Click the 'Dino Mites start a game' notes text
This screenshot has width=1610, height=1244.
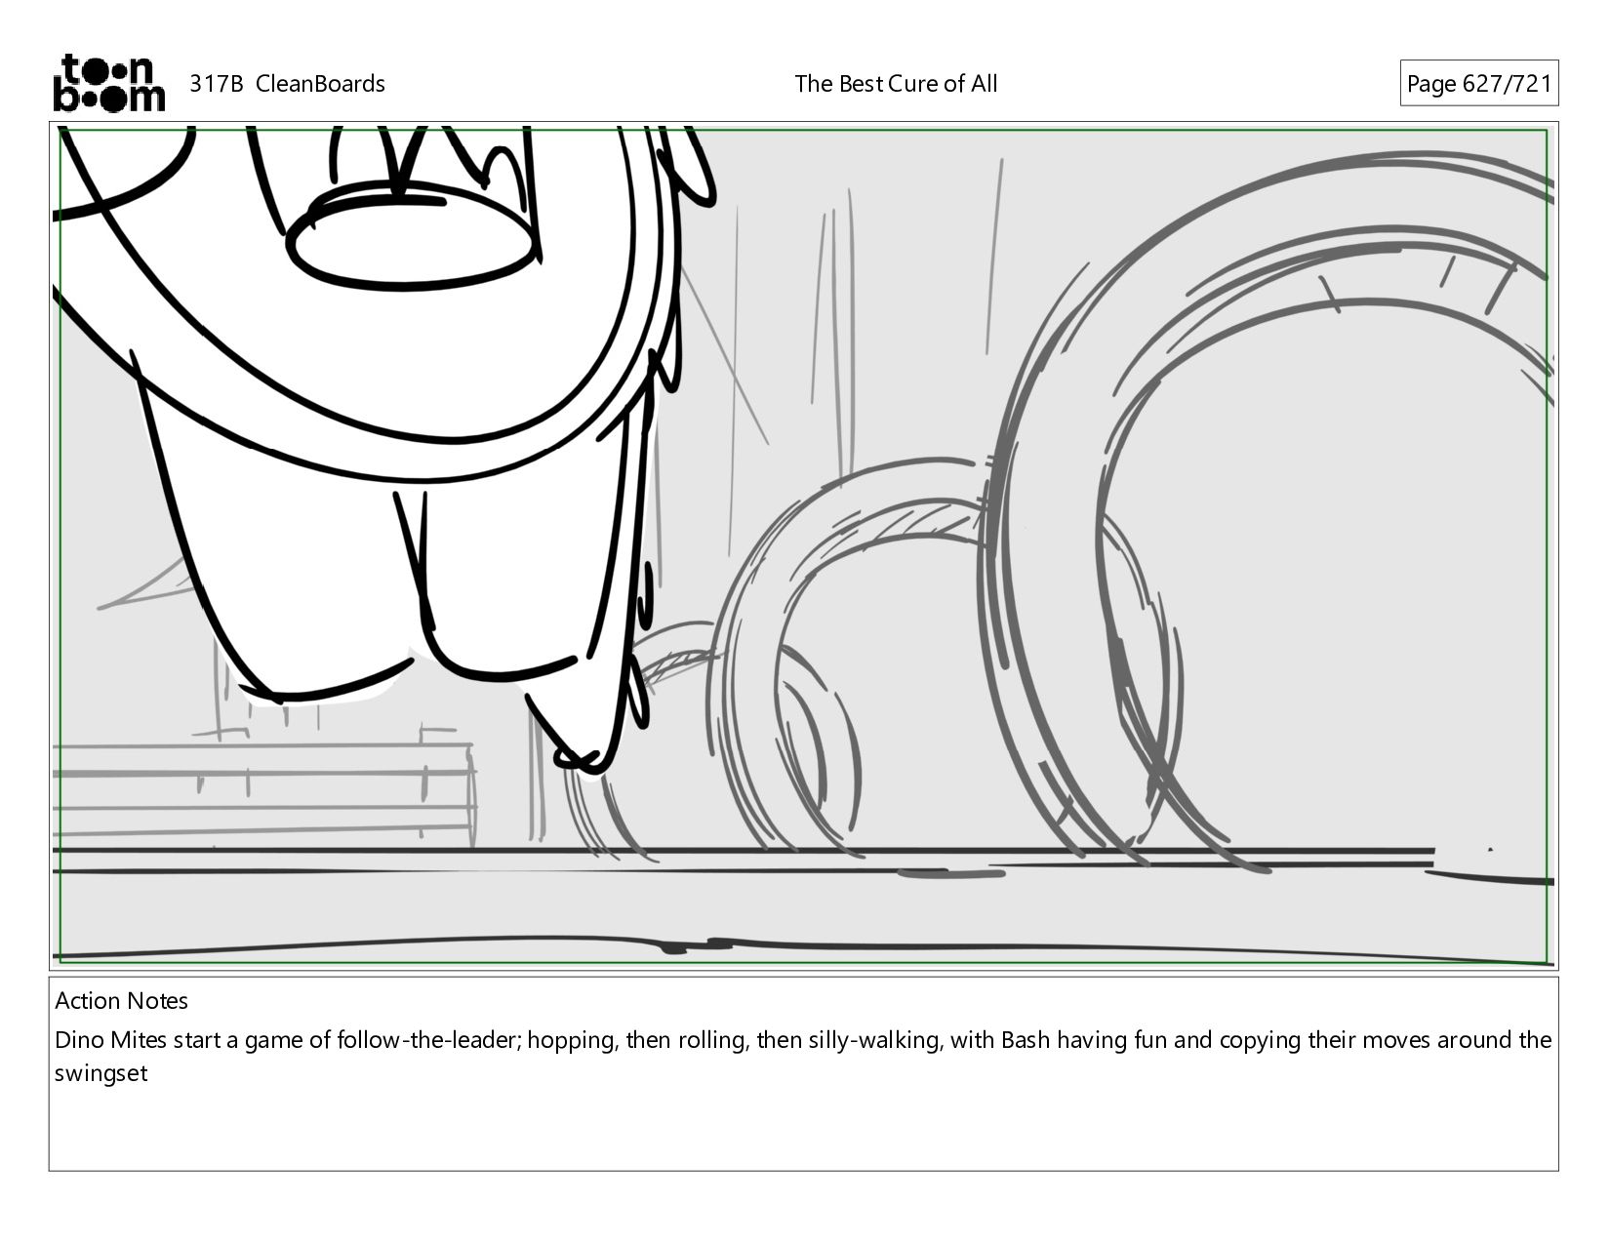tap(803, 1057)
